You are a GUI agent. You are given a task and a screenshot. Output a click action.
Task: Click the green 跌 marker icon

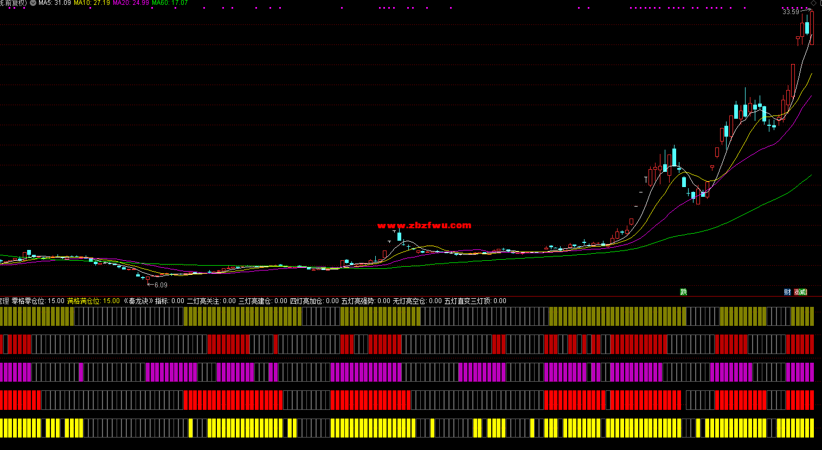tap(684, 292)
